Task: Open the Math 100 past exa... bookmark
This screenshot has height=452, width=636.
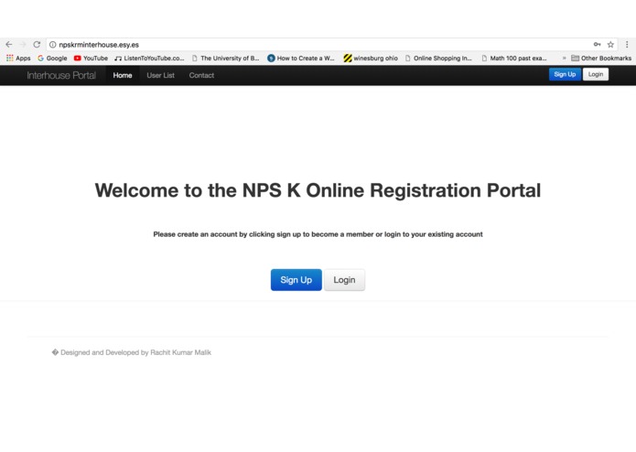Action: pyautogui.click(x=514, y=59)
